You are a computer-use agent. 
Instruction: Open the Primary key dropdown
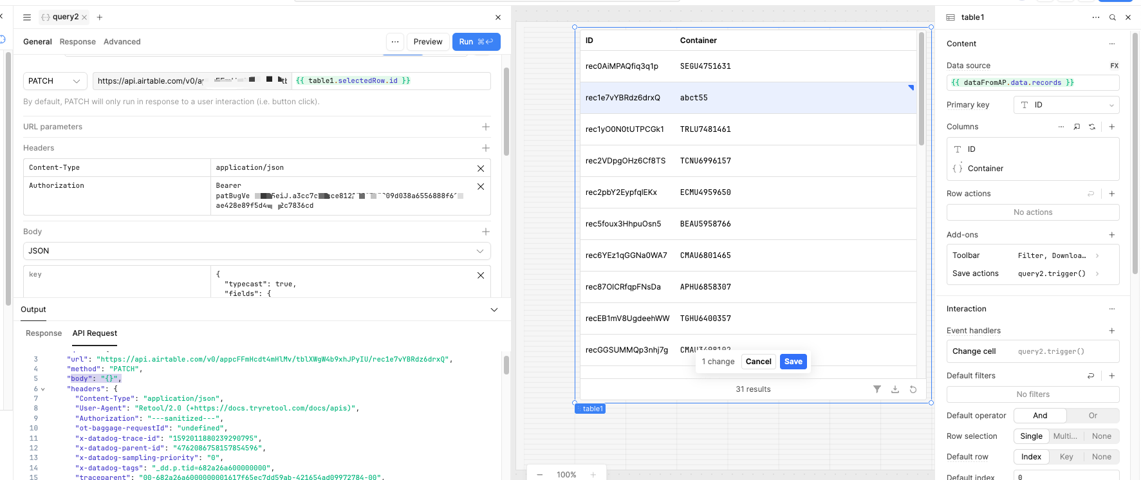pos(1066,105)
